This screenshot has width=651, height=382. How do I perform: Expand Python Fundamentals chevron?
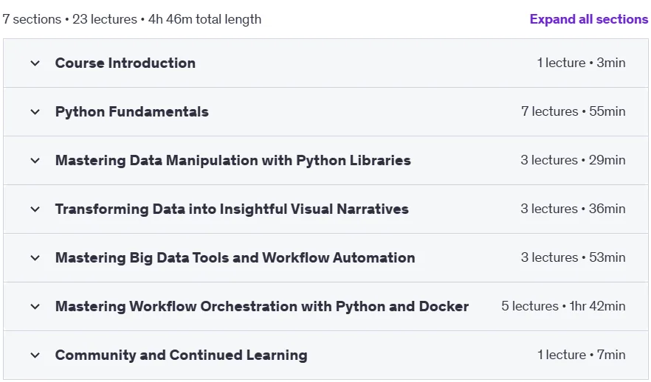pos(35,112)
